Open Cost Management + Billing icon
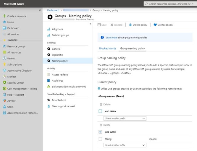 tap(4, 89)
